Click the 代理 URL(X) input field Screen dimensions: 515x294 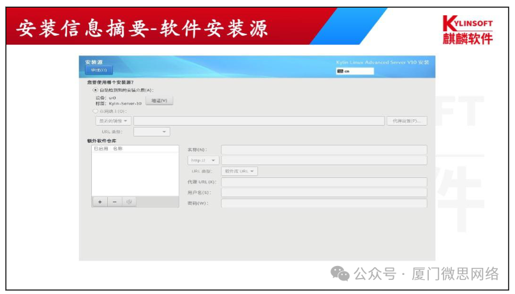click(324, 182)
